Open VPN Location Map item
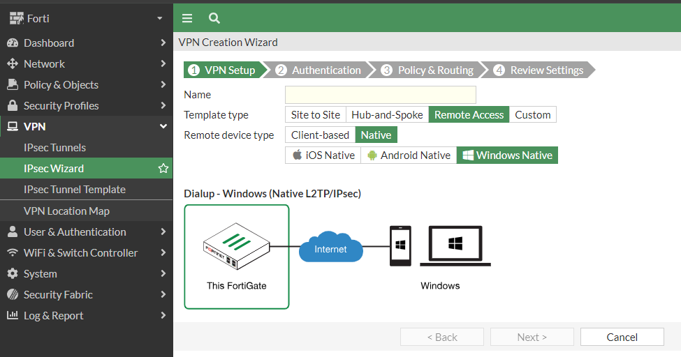 [x=87, y=211]
